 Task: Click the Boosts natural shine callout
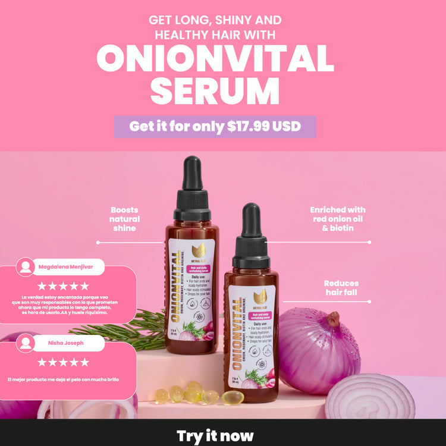(x=125, y=219)
